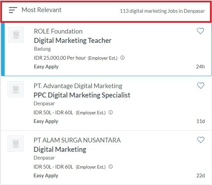Select the PT. Advantage Digital Marketing company name

(78, 86)
